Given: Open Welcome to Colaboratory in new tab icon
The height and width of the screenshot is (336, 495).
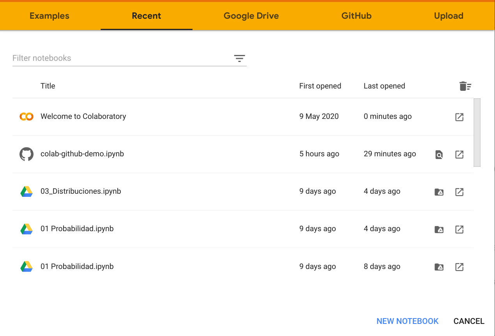Looking at the screenshot, I should coord(459,117).
